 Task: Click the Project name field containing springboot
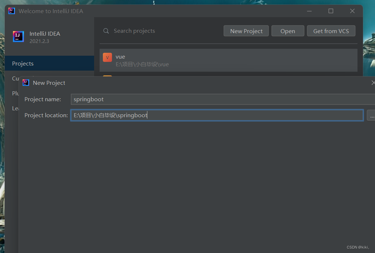[x=223, y=99]
